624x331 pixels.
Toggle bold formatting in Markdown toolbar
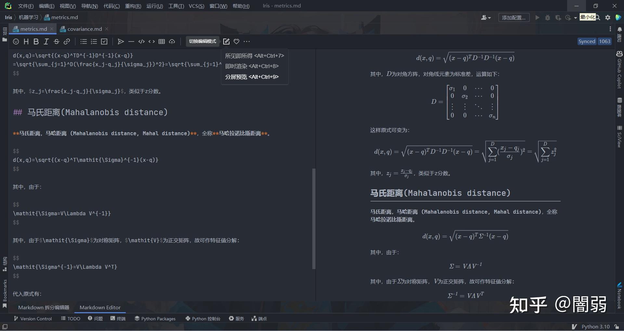(36, 41)
